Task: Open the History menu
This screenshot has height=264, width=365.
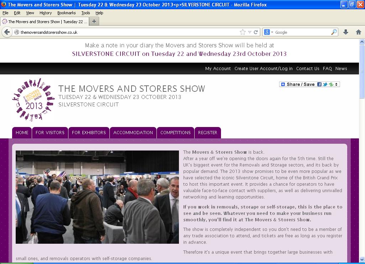Action: tap(45, 13)
